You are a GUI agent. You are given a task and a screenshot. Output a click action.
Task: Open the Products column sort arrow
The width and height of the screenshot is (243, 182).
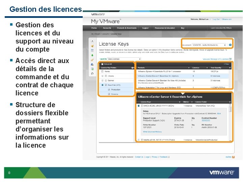[189, 68]
